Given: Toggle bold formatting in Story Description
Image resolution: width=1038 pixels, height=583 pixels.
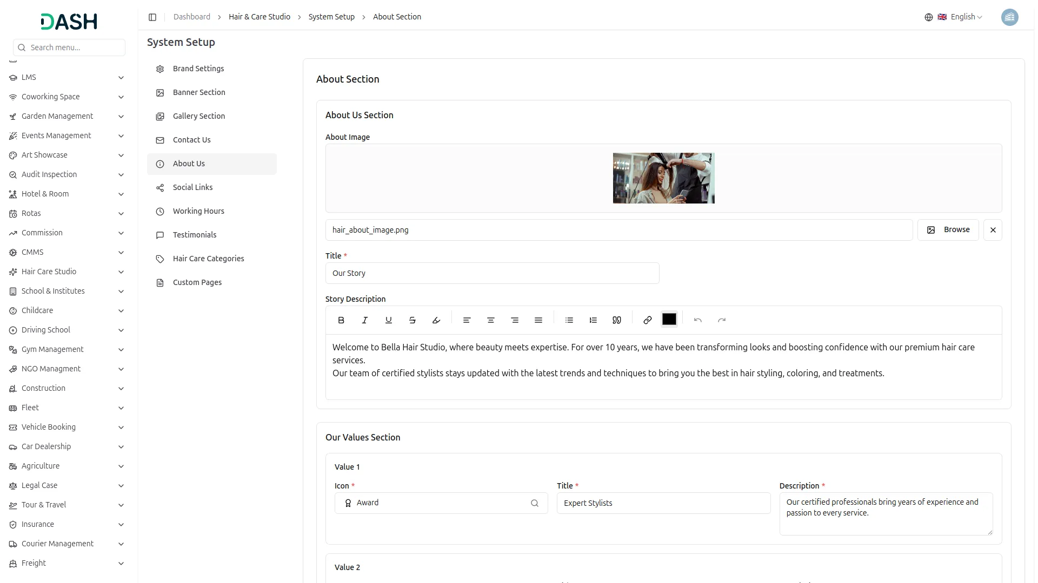Looking at the screenshot, I should pos(341,320).
